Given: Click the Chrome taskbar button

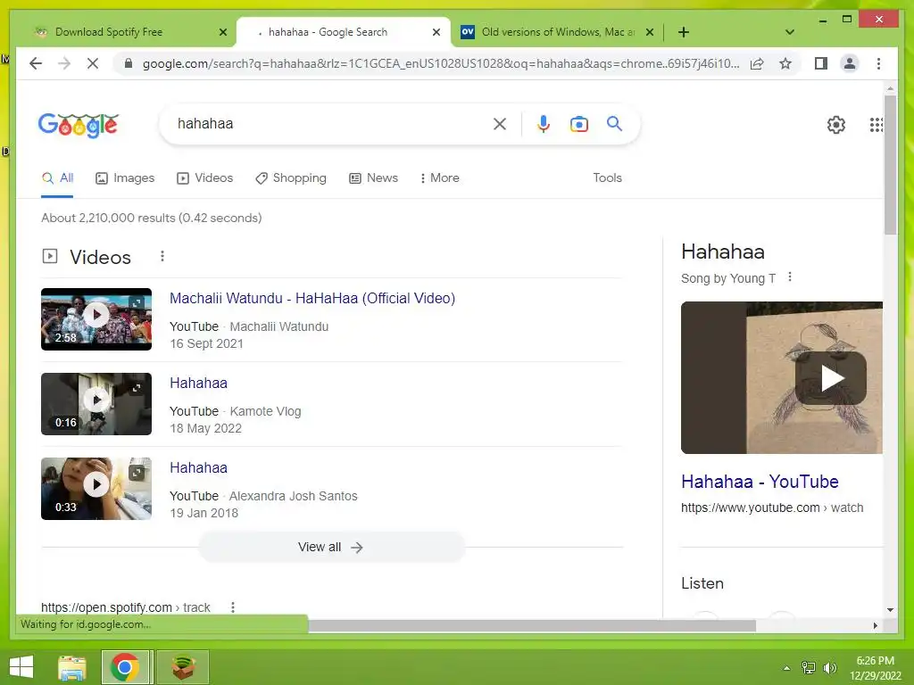Looking at the screenshot, I should pos(125,667).
